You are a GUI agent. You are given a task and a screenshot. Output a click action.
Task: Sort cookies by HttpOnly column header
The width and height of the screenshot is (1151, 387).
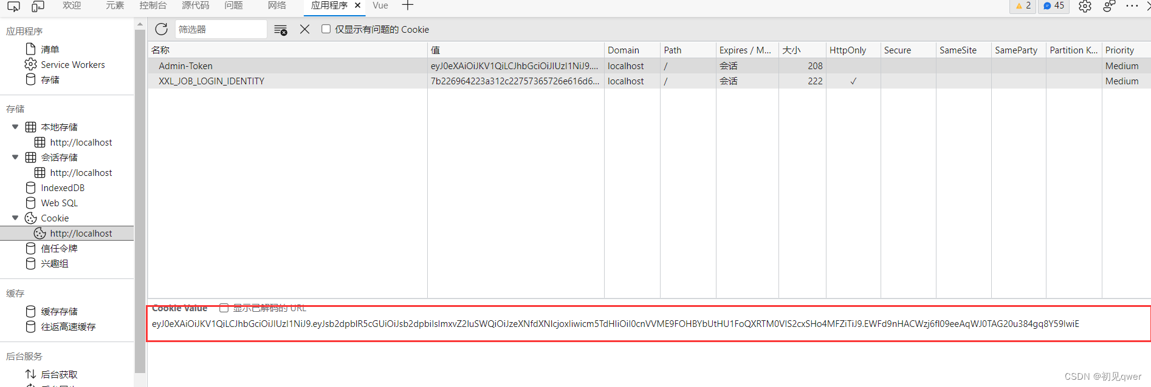coord(853,50)
